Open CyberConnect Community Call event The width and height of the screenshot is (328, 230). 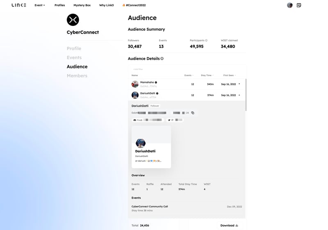pyautogui.click(x=150, y=207)
